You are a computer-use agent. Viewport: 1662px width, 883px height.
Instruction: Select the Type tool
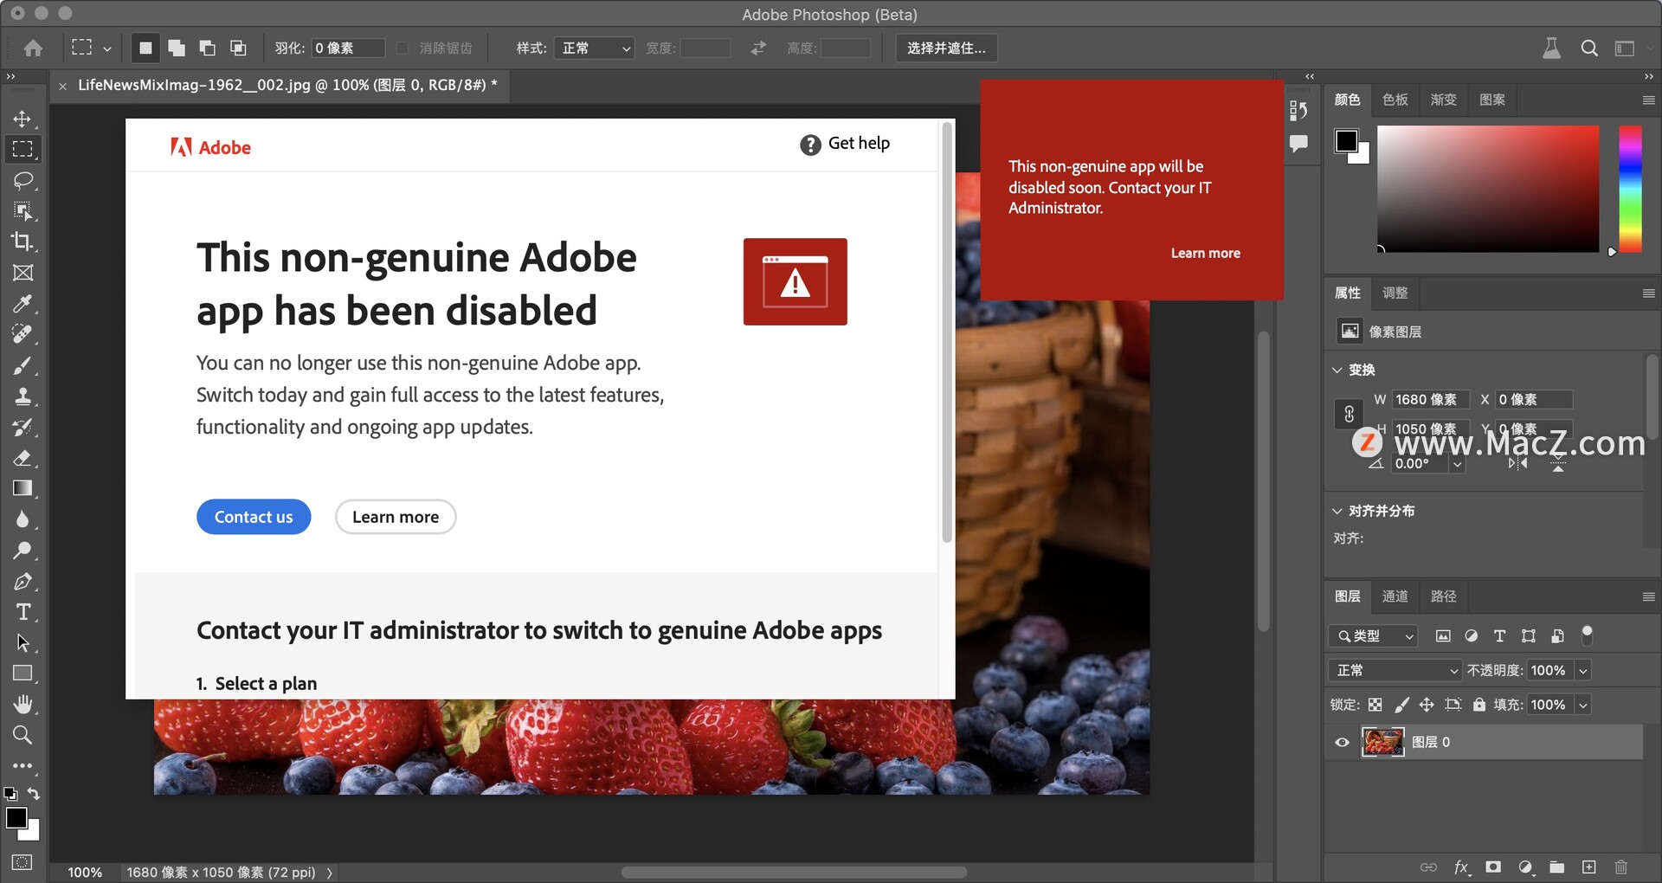23,612
